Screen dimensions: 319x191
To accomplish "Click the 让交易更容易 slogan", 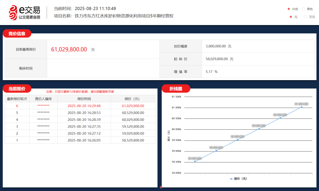I will (x=30, y=17).
